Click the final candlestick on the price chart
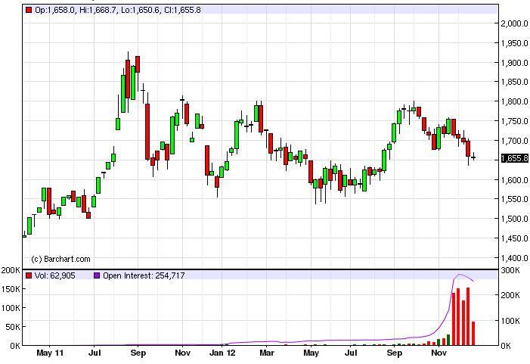 pyautogui.click(x=473, y=157)
